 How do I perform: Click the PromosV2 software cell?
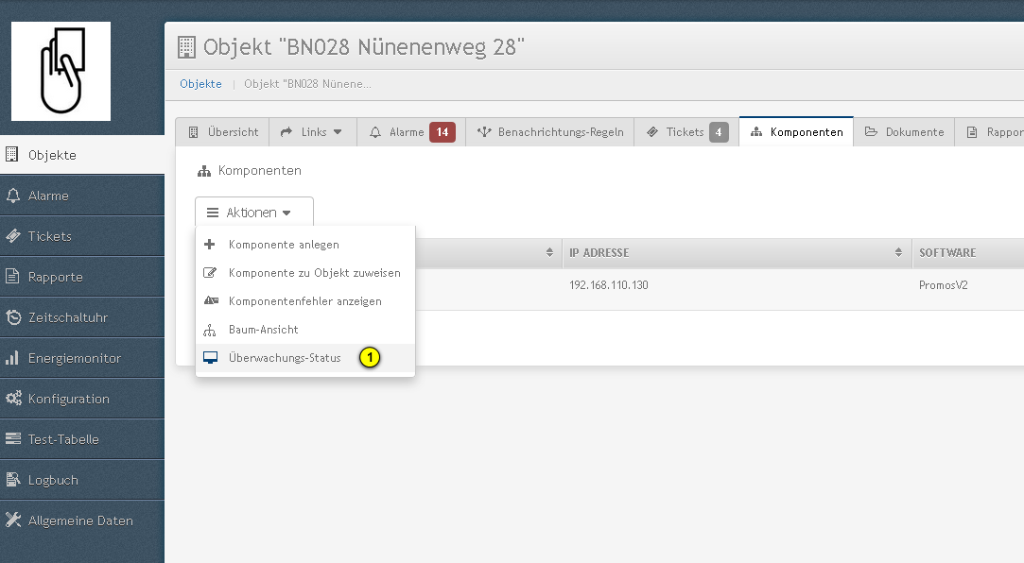(943, 285)
